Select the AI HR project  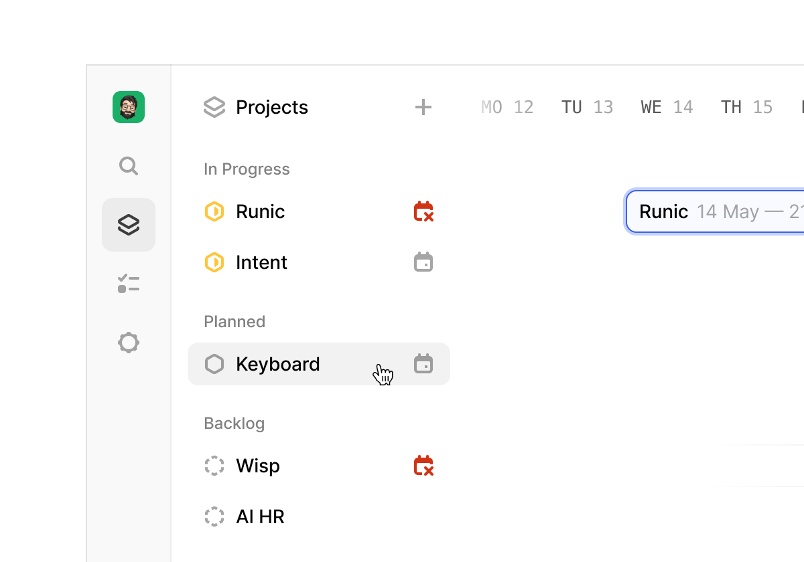coord(260,517)
